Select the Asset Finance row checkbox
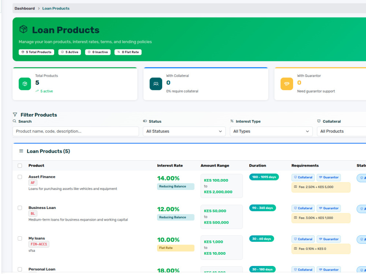The height and width of the screenshot is (274, 366). tap(20, 177)
